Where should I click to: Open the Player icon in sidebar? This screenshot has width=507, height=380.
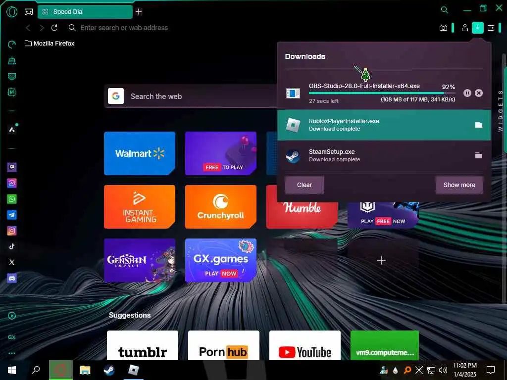tap(12, 316)
